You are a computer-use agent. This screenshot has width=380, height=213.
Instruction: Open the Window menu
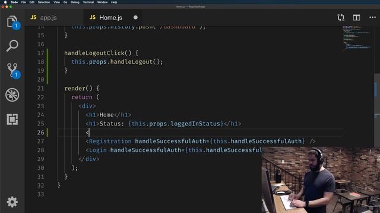coord(102,2)
